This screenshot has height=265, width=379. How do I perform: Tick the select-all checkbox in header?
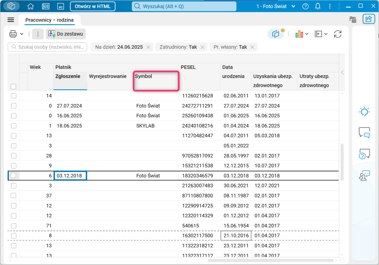click(x=14, y=86)
